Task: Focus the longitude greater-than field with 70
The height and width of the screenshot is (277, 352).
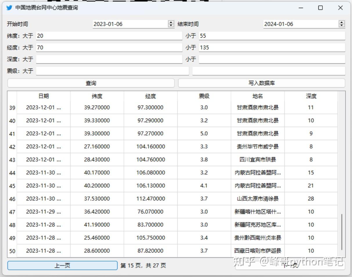Action: pos(109,47)
